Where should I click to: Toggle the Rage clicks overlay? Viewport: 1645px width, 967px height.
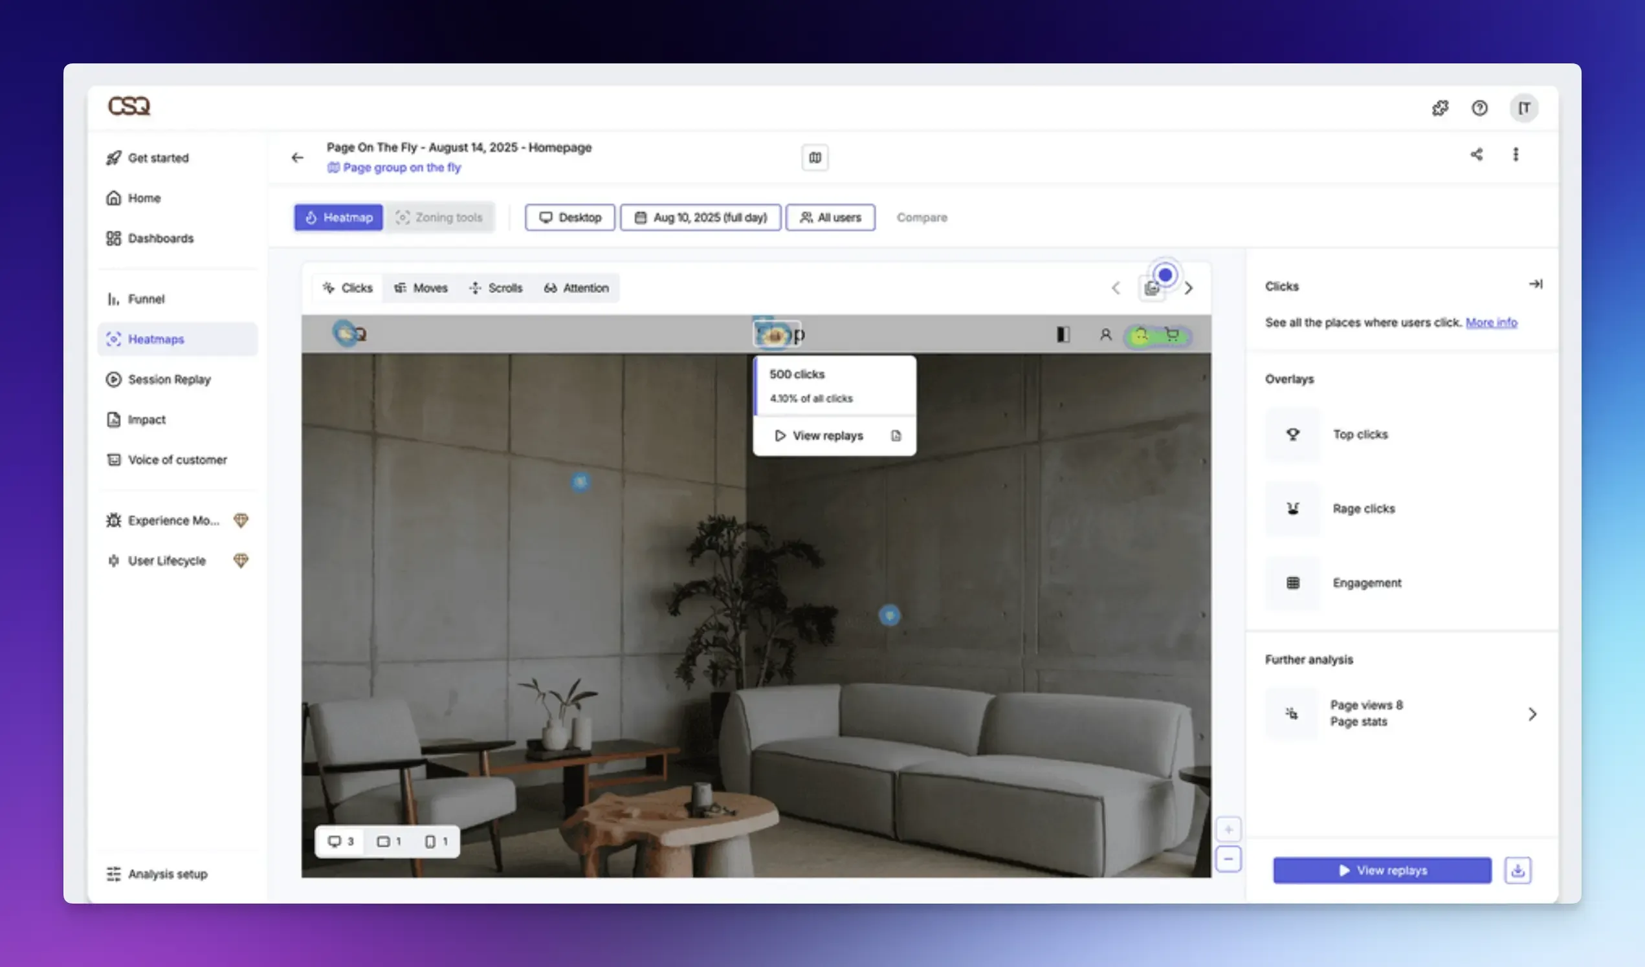tap(1292, 509)
